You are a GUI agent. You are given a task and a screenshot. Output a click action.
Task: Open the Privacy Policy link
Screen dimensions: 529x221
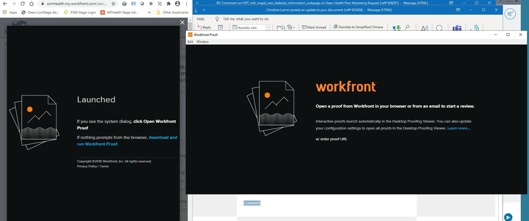pos(87,166)
